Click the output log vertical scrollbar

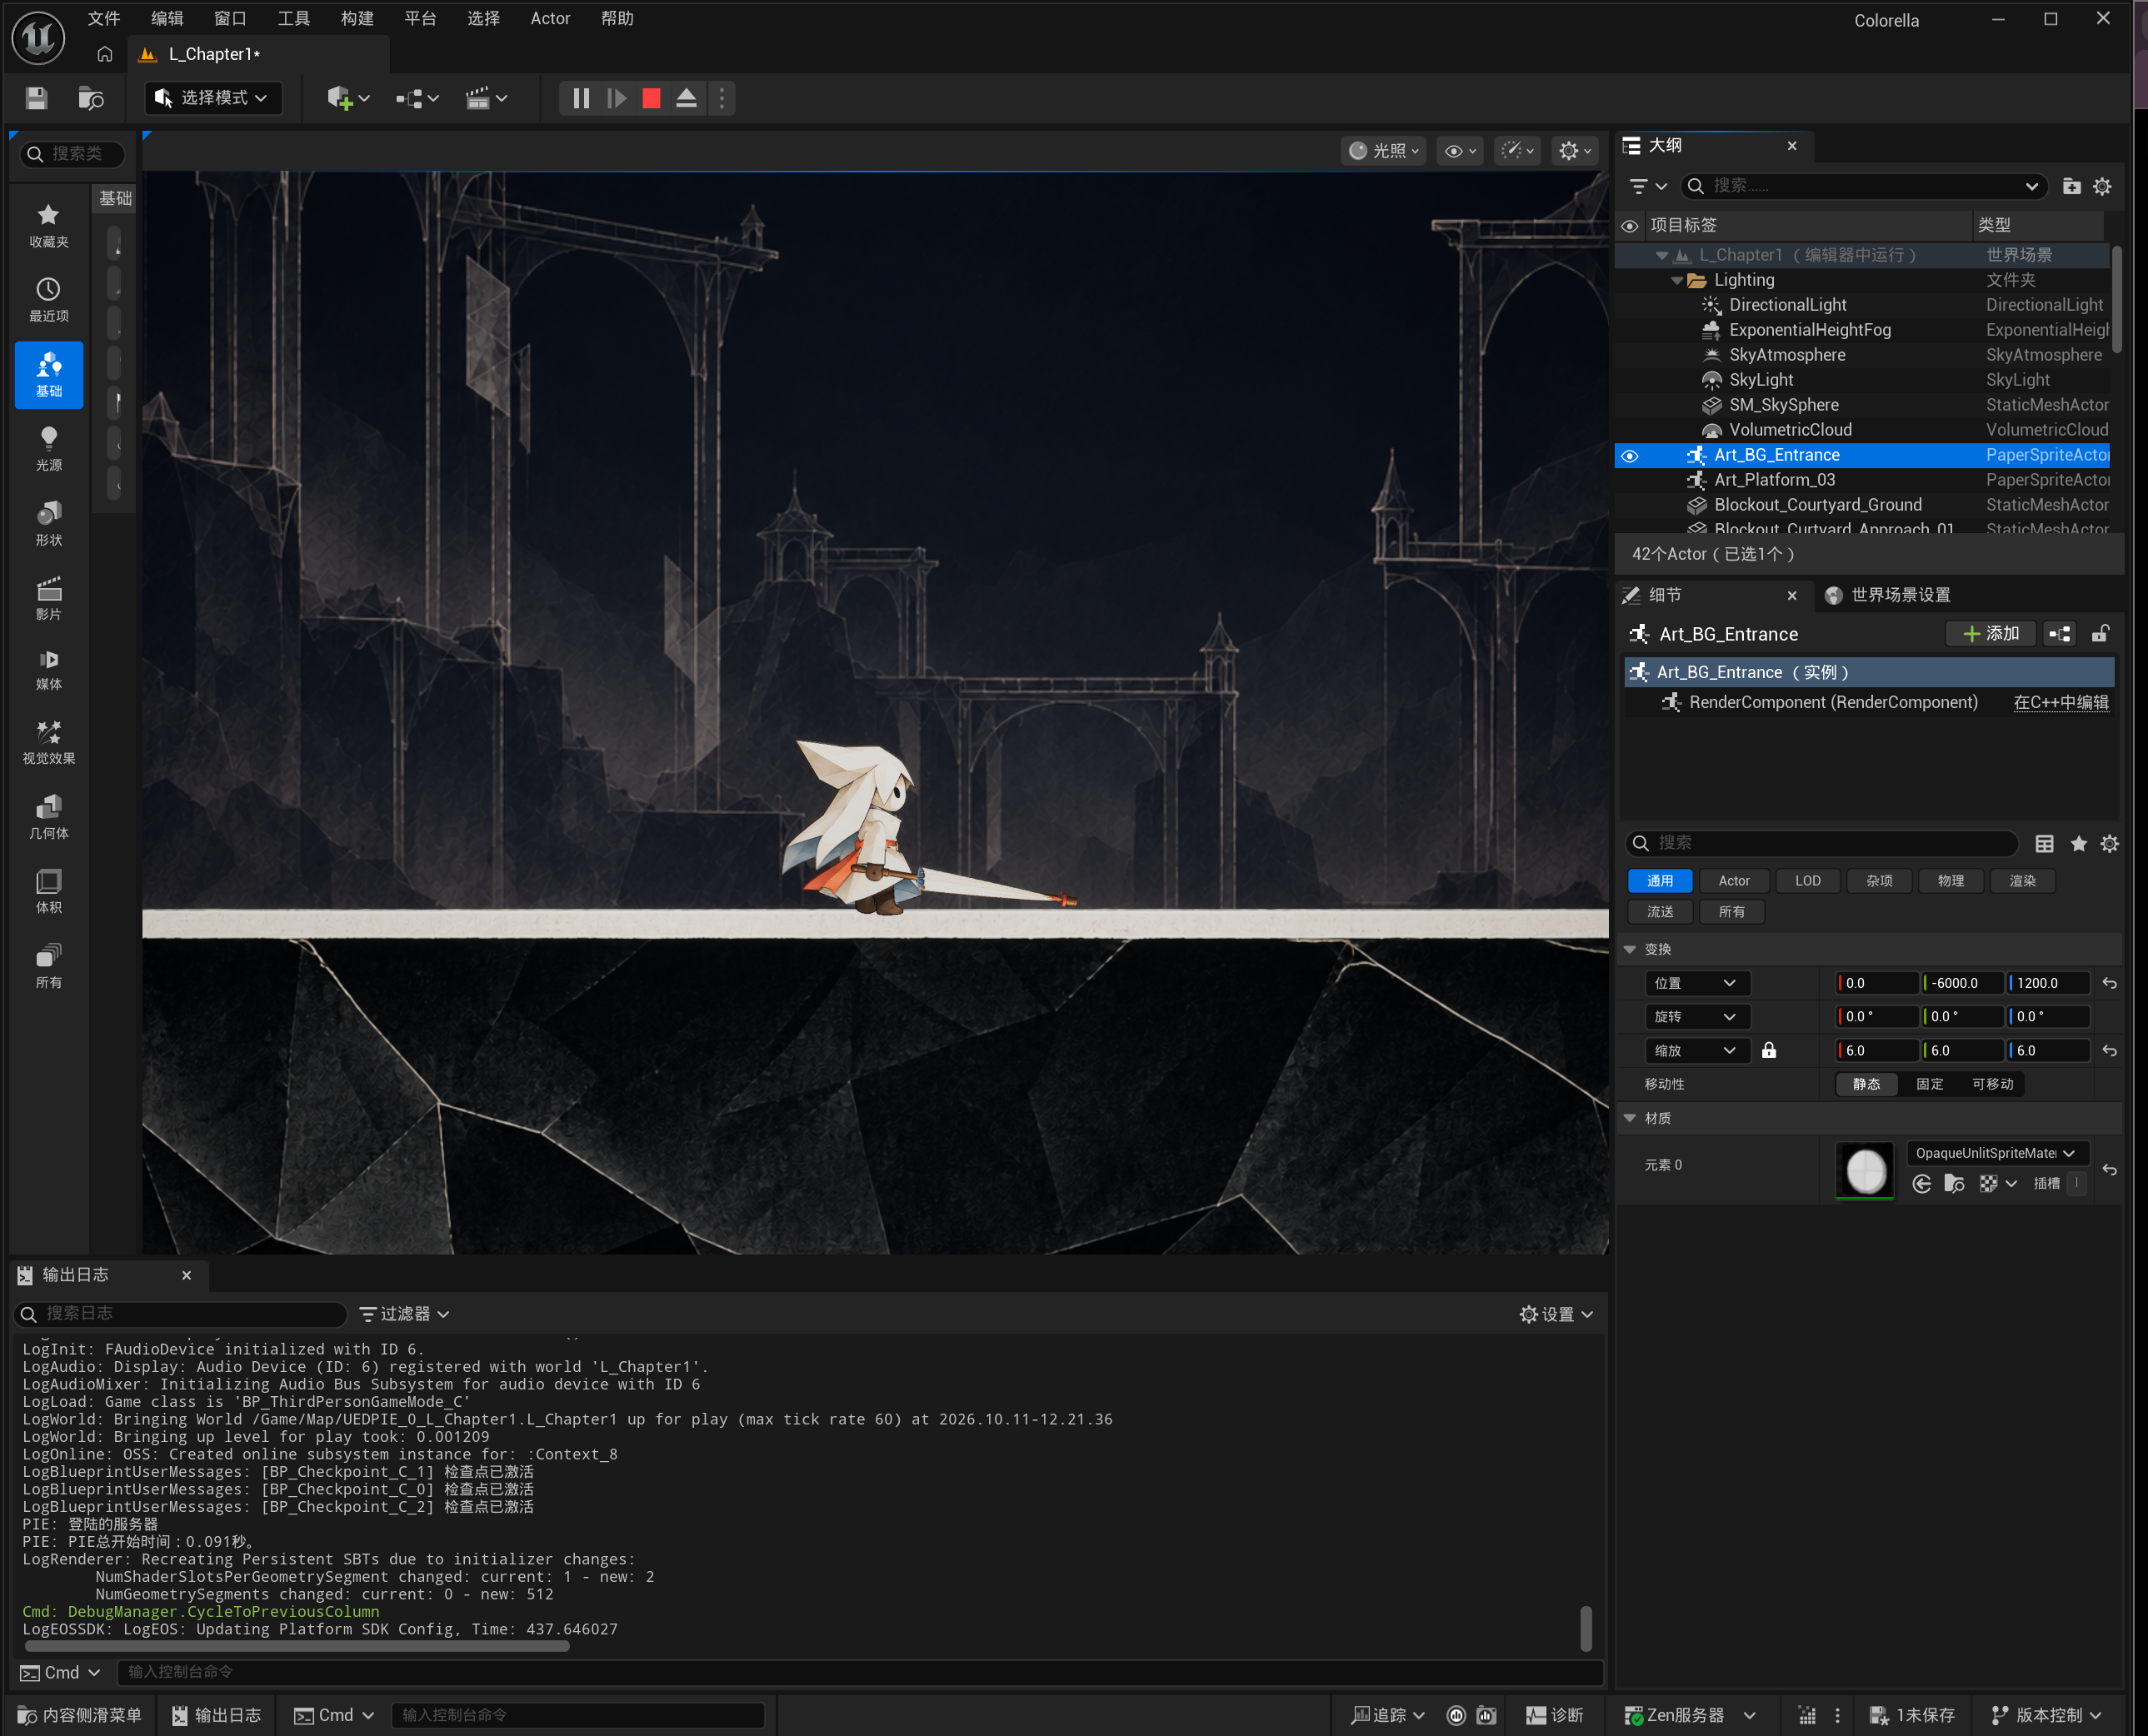tap(1585, 1628)
